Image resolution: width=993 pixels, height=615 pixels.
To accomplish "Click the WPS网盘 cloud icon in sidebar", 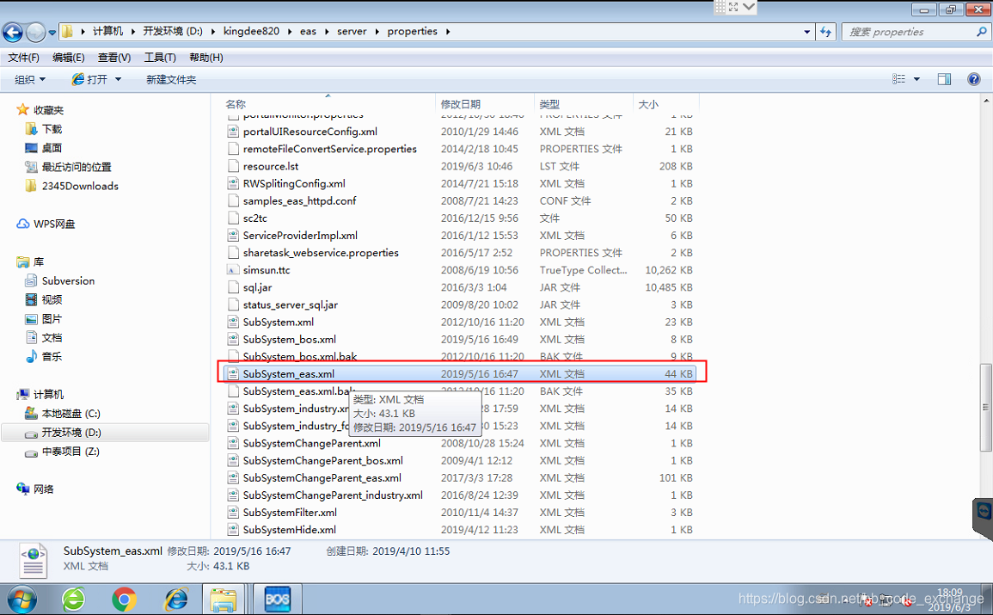I will coord(23,224).
